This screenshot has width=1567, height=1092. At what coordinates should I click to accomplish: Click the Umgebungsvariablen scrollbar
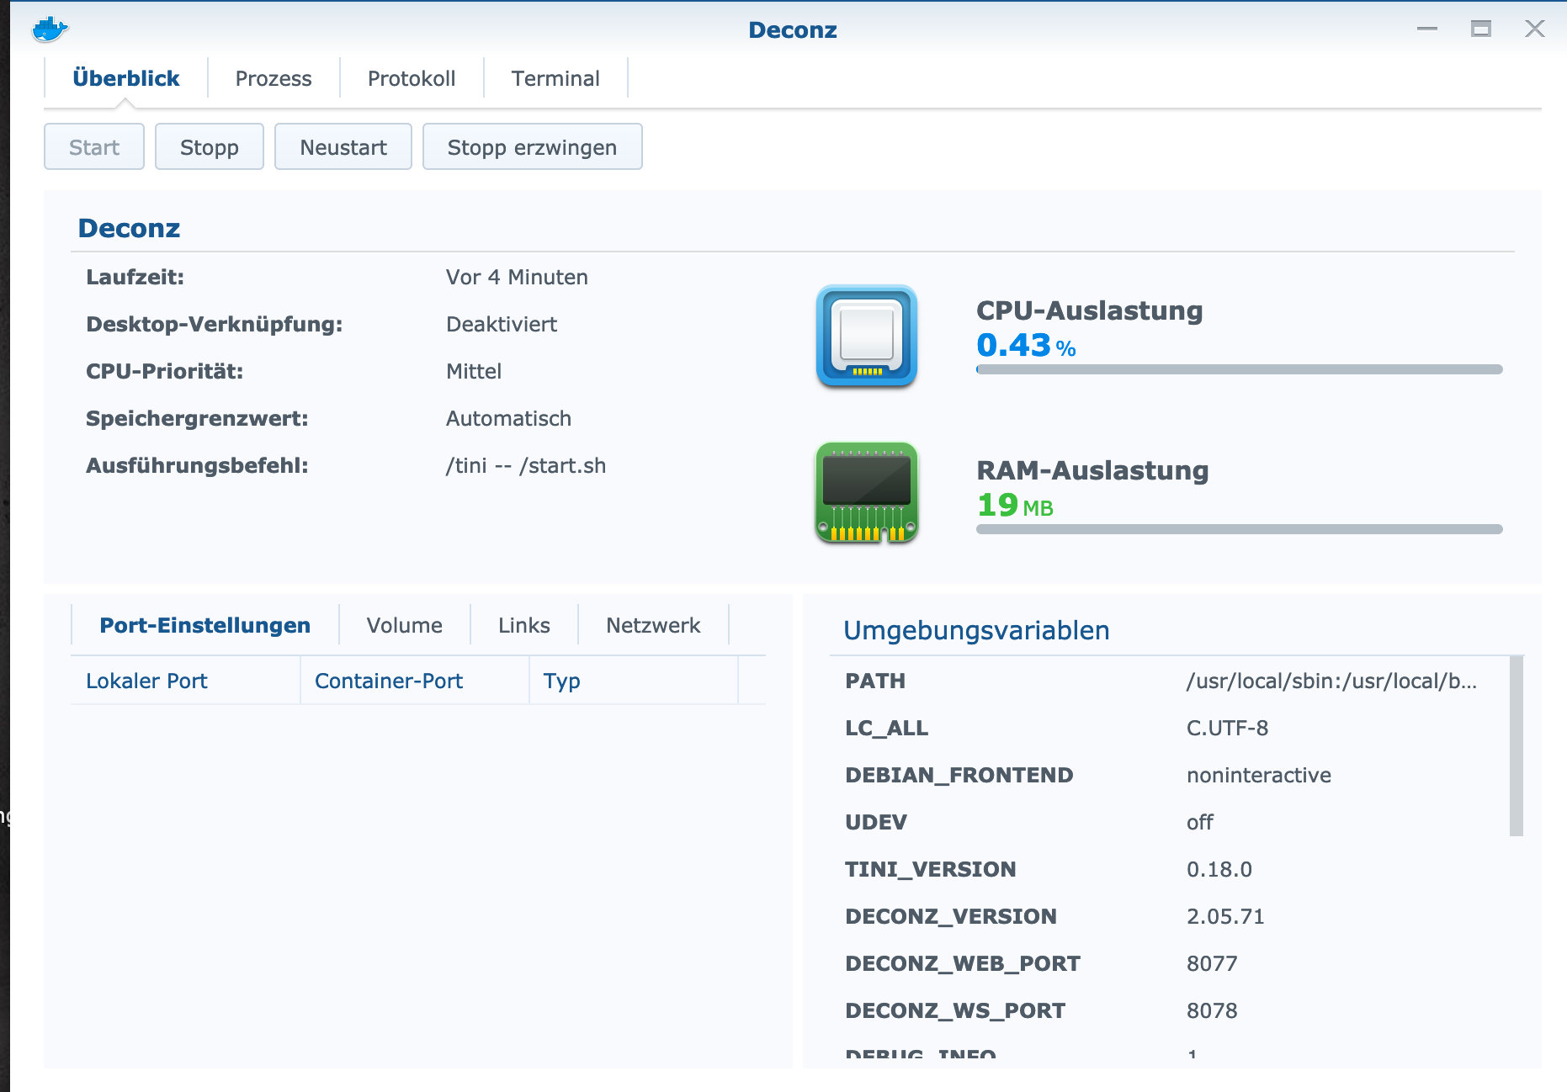[x=1517, y=745]
